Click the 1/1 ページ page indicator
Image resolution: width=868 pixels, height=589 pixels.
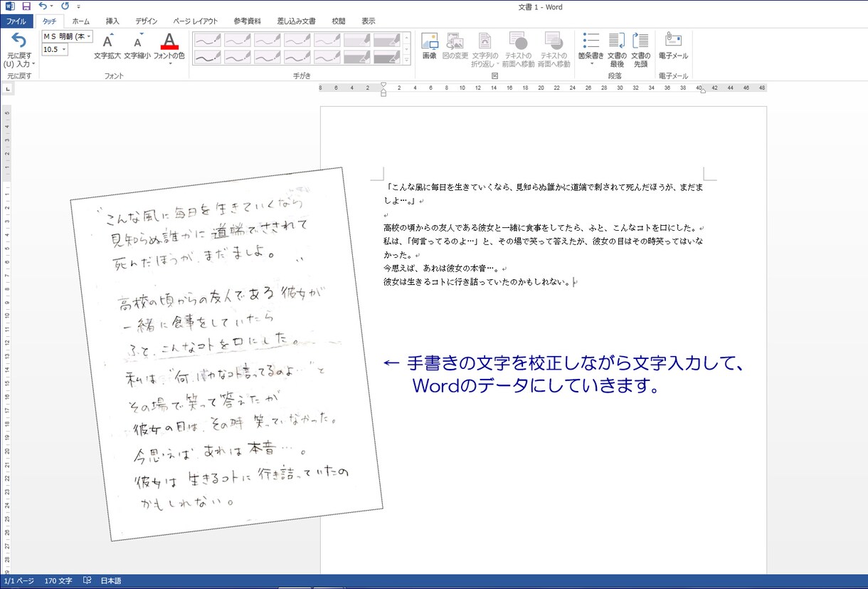19,581
